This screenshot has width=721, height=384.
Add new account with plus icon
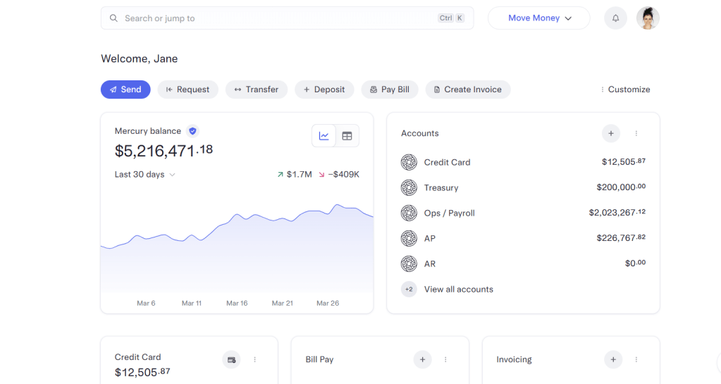[611, 133]
